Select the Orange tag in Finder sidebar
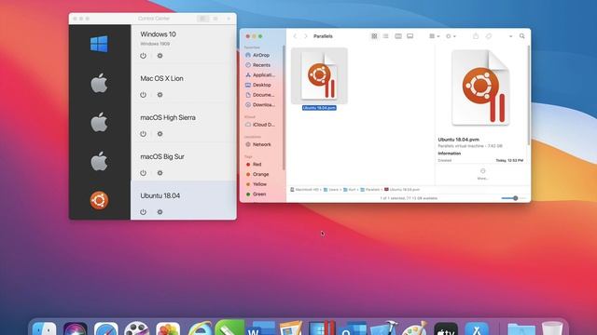This screenshot has height=335, width=597. (x=257, y=174)
